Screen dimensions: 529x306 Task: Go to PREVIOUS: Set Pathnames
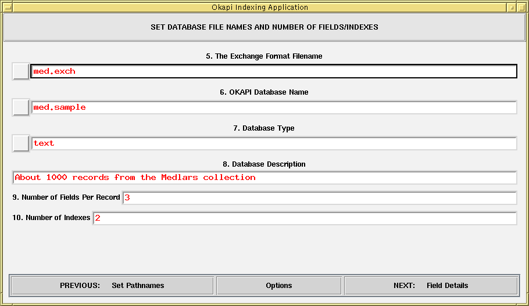tap(112, 286)
